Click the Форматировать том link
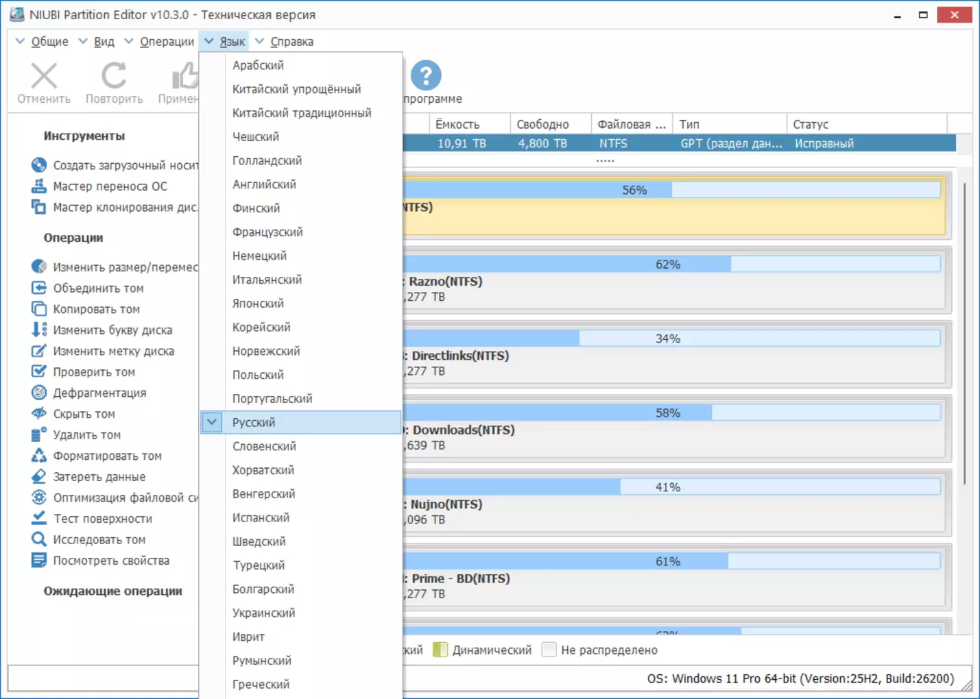This screenshot has width=980, height=699. click(x=107, y=456)
